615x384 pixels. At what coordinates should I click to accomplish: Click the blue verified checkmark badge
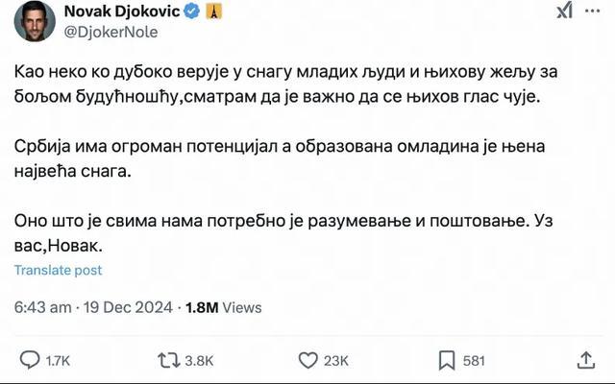point(191,12)
